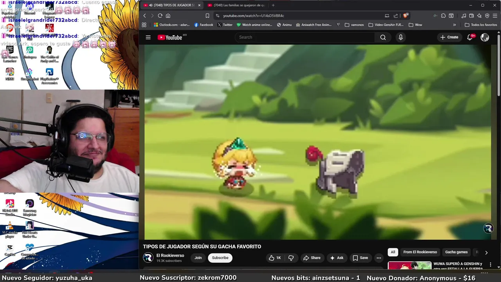Open the Facebook bookmark
The image size is (501, 282).
[204, 25]
